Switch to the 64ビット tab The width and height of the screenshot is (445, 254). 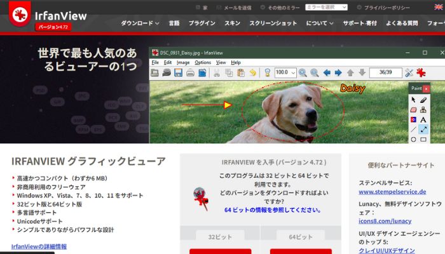tap(301, 237)
